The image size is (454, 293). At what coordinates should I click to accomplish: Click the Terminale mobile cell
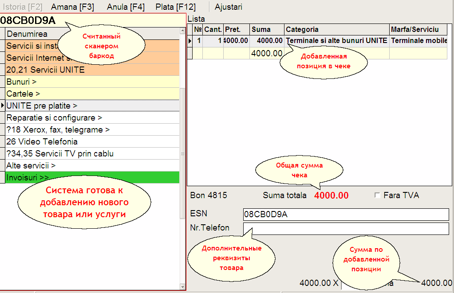(x=418, y=41)
